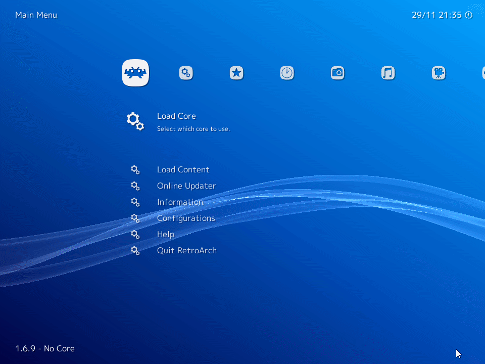Click the gear icon beside Quit RetroArch

point(135,250)
